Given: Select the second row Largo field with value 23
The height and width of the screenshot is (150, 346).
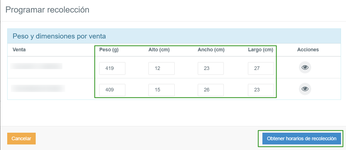Looking at the screenshot, I should (261, 90).
